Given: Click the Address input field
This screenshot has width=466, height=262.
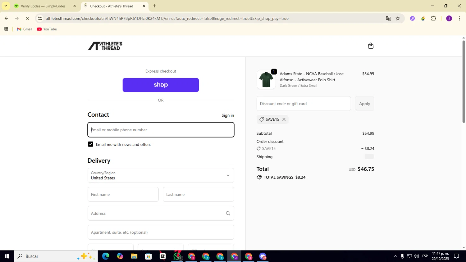Looking at the screenshot, I should pyautogui.click(x=161, y=213).
